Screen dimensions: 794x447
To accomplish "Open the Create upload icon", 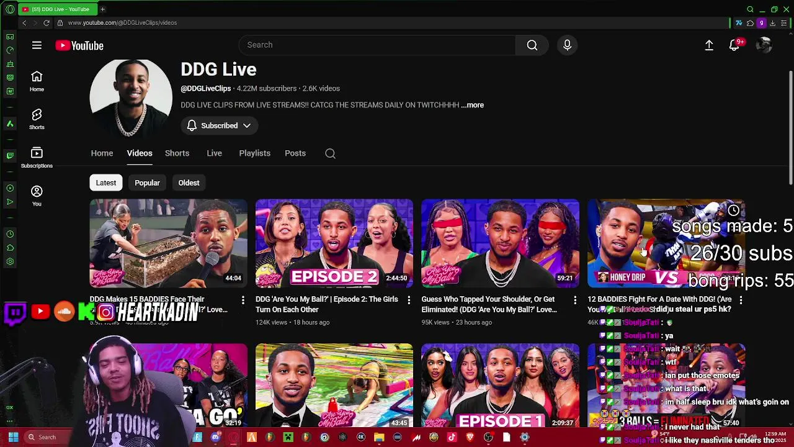I will point(709,45).
